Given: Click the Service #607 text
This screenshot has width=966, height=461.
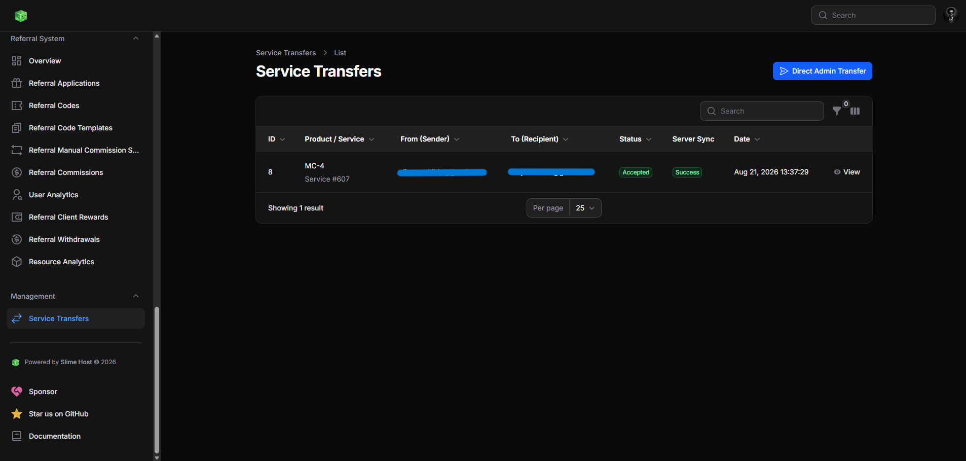Looking at the screenshot, I should tap(327, 179).
